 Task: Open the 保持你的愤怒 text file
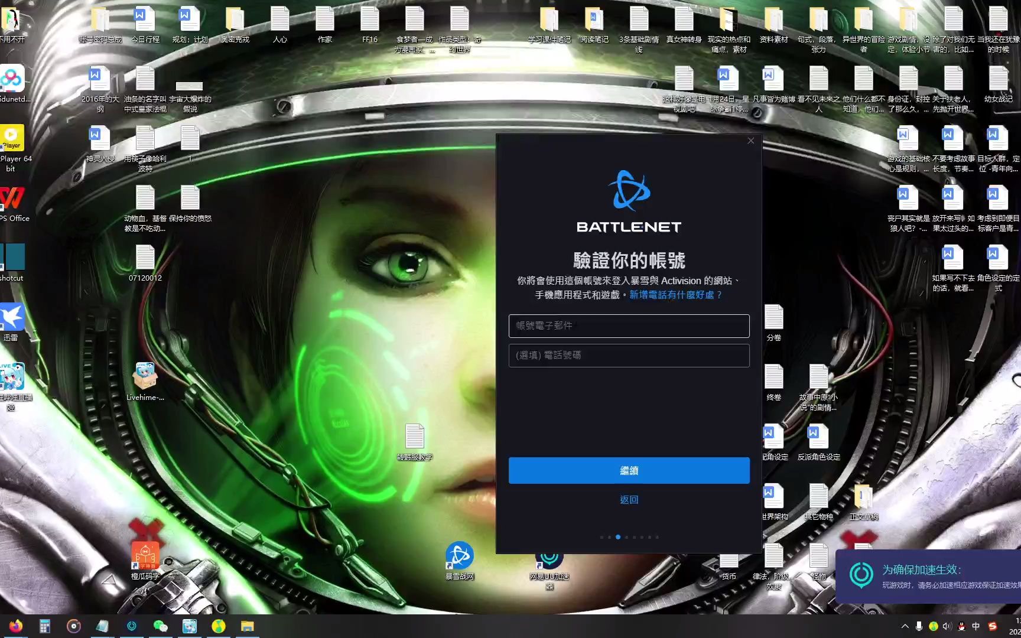click(190, 204)
